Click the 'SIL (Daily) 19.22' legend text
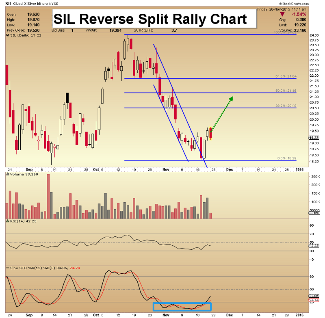This screenshot has width=325, height=318. [26, 35]
